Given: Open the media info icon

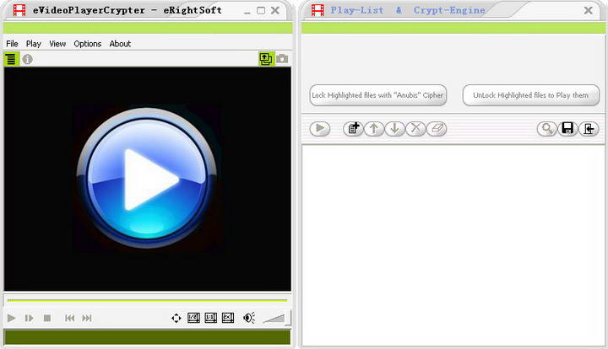Looking at the screenshot, I should 27,59.
